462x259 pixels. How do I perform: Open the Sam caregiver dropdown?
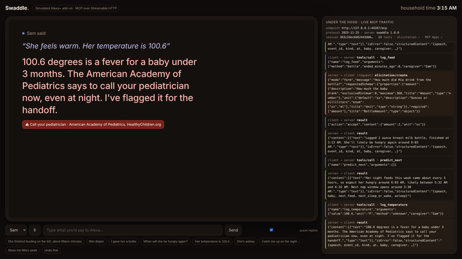[x=17, y=230]
